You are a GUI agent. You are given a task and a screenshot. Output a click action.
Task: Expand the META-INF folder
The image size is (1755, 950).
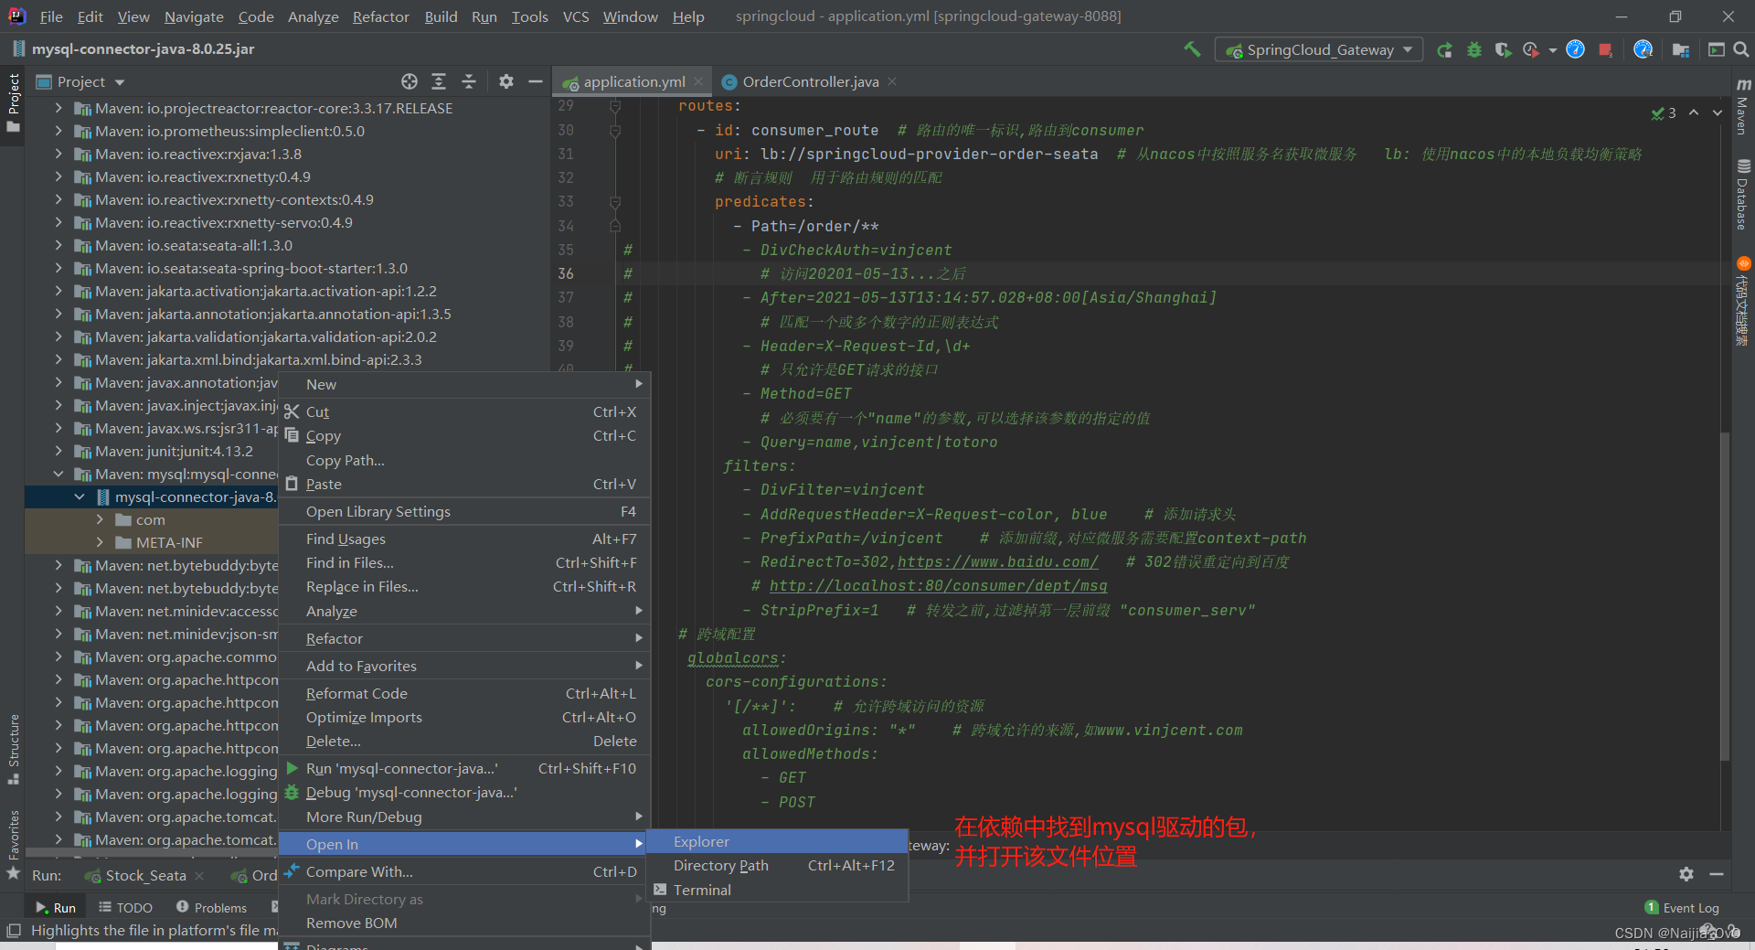[100, 542]
